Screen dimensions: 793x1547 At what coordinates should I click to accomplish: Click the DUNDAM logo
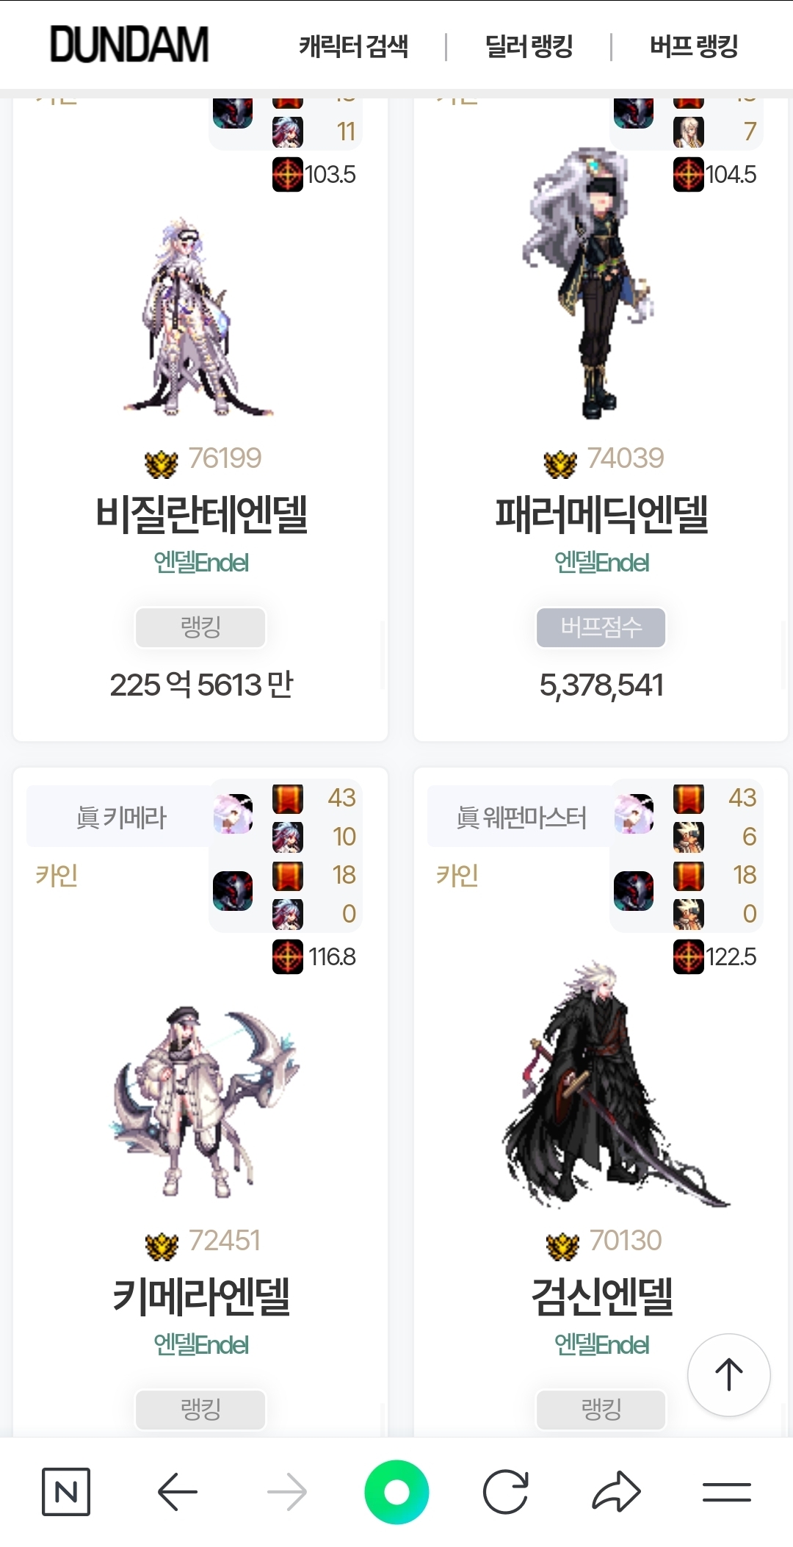click(x=129, y=45)
